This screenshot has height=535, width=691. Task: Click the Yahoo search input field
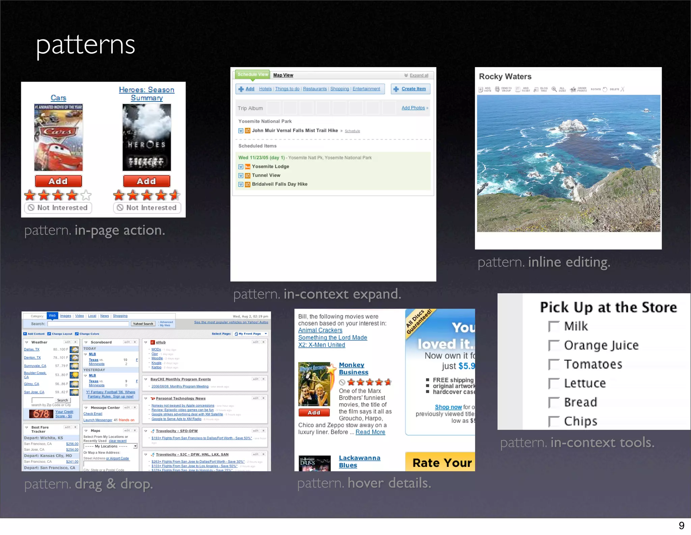88,324
